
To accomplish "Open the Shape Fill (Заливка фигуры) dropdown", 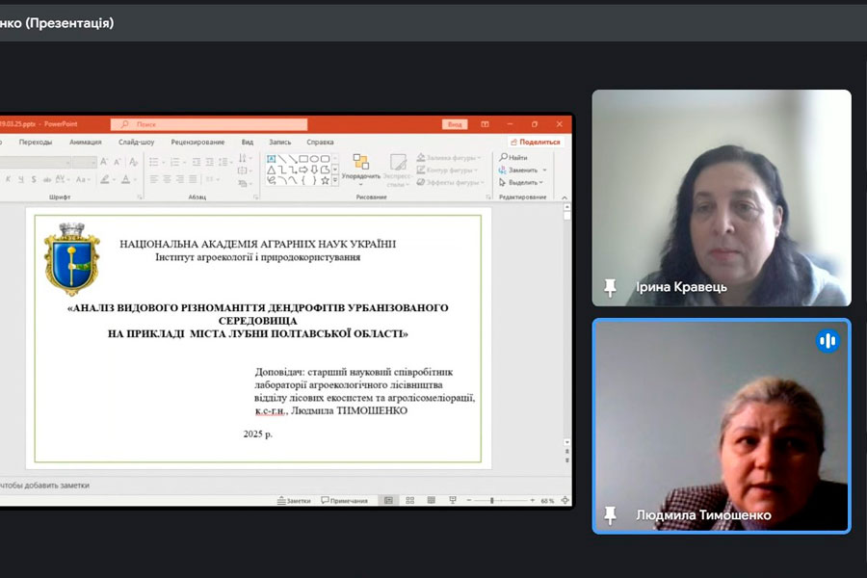I will point(448,158).
